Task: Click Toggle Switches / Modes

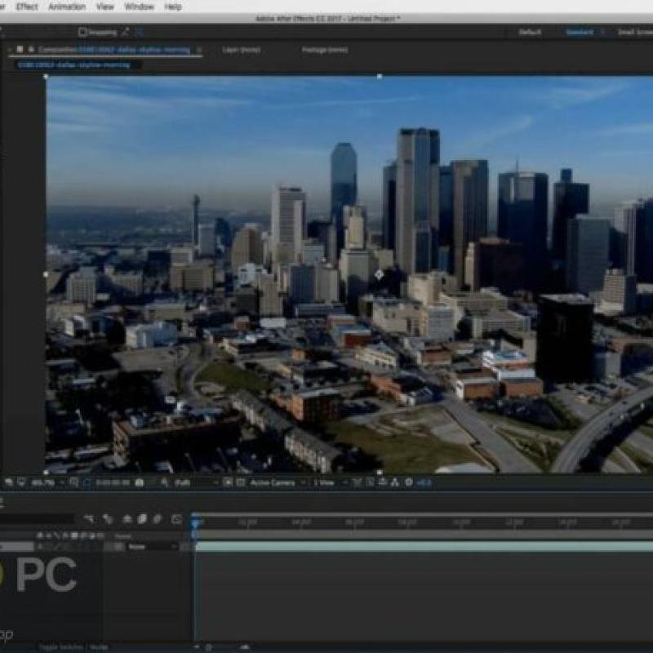Action: [73, 646]
